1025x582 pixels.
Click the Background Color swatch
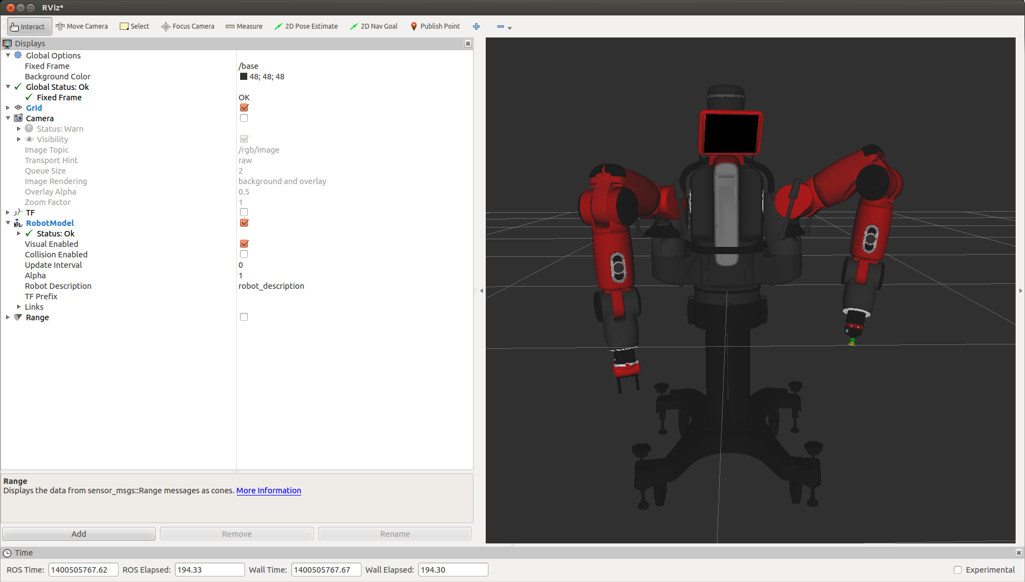tap(243, 77)
